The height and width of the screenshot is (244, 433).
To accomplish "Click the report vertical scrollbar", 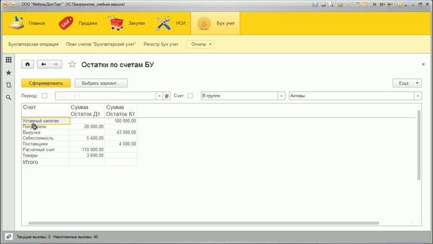I will click(x=419, y=145).
